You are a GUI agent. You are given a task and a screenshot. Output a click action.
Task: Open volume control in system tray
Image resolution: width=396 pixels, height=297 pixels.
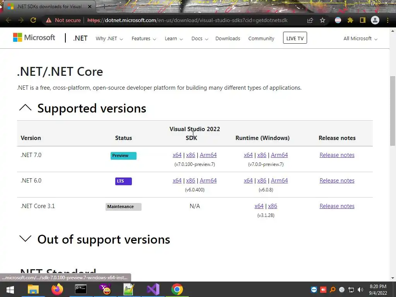point(360,290)
